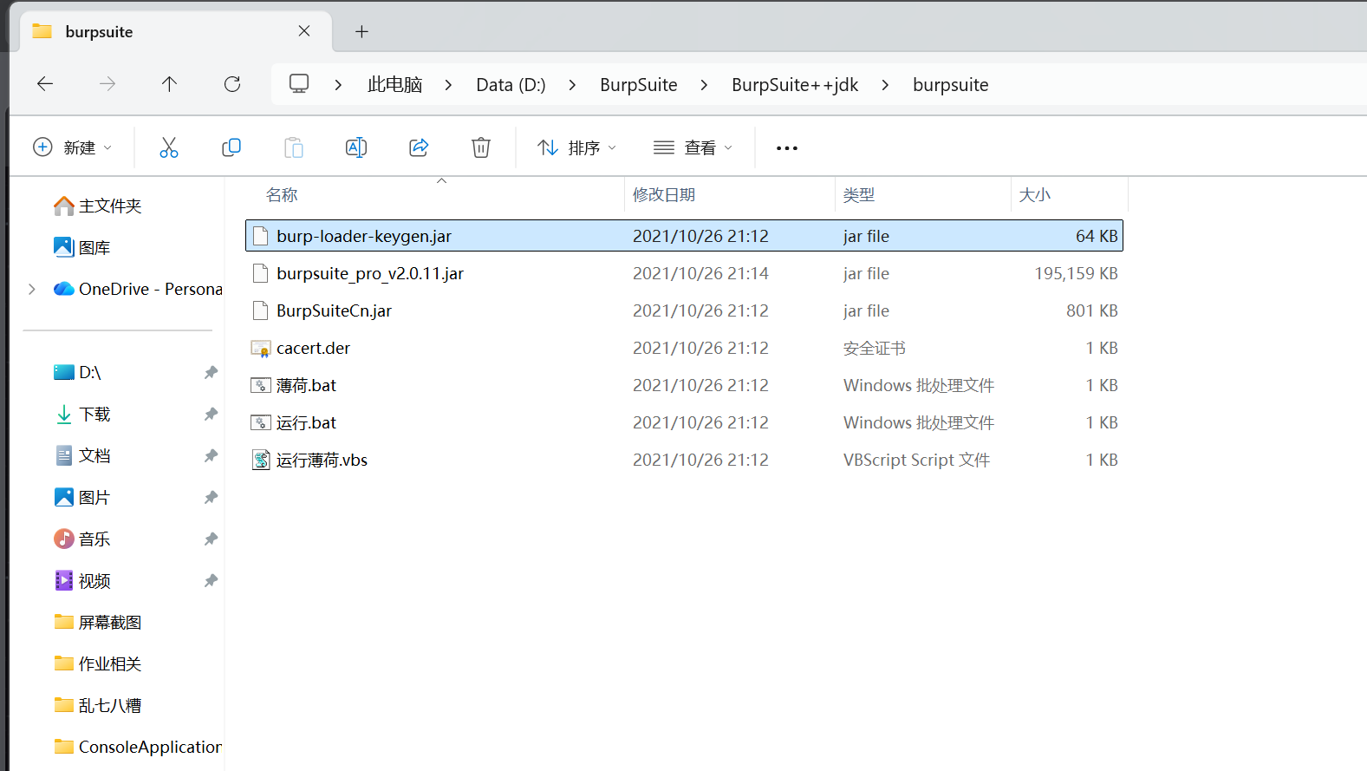The width and height of the screenshot is (1367, 771).
Task: Expand chevron after BurpSuite++jdk in breadcrumb
Action: 885,85
